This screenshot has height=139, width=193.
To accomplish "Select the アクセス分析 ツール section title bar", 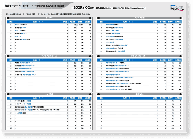I will click(x=49, y=56).
